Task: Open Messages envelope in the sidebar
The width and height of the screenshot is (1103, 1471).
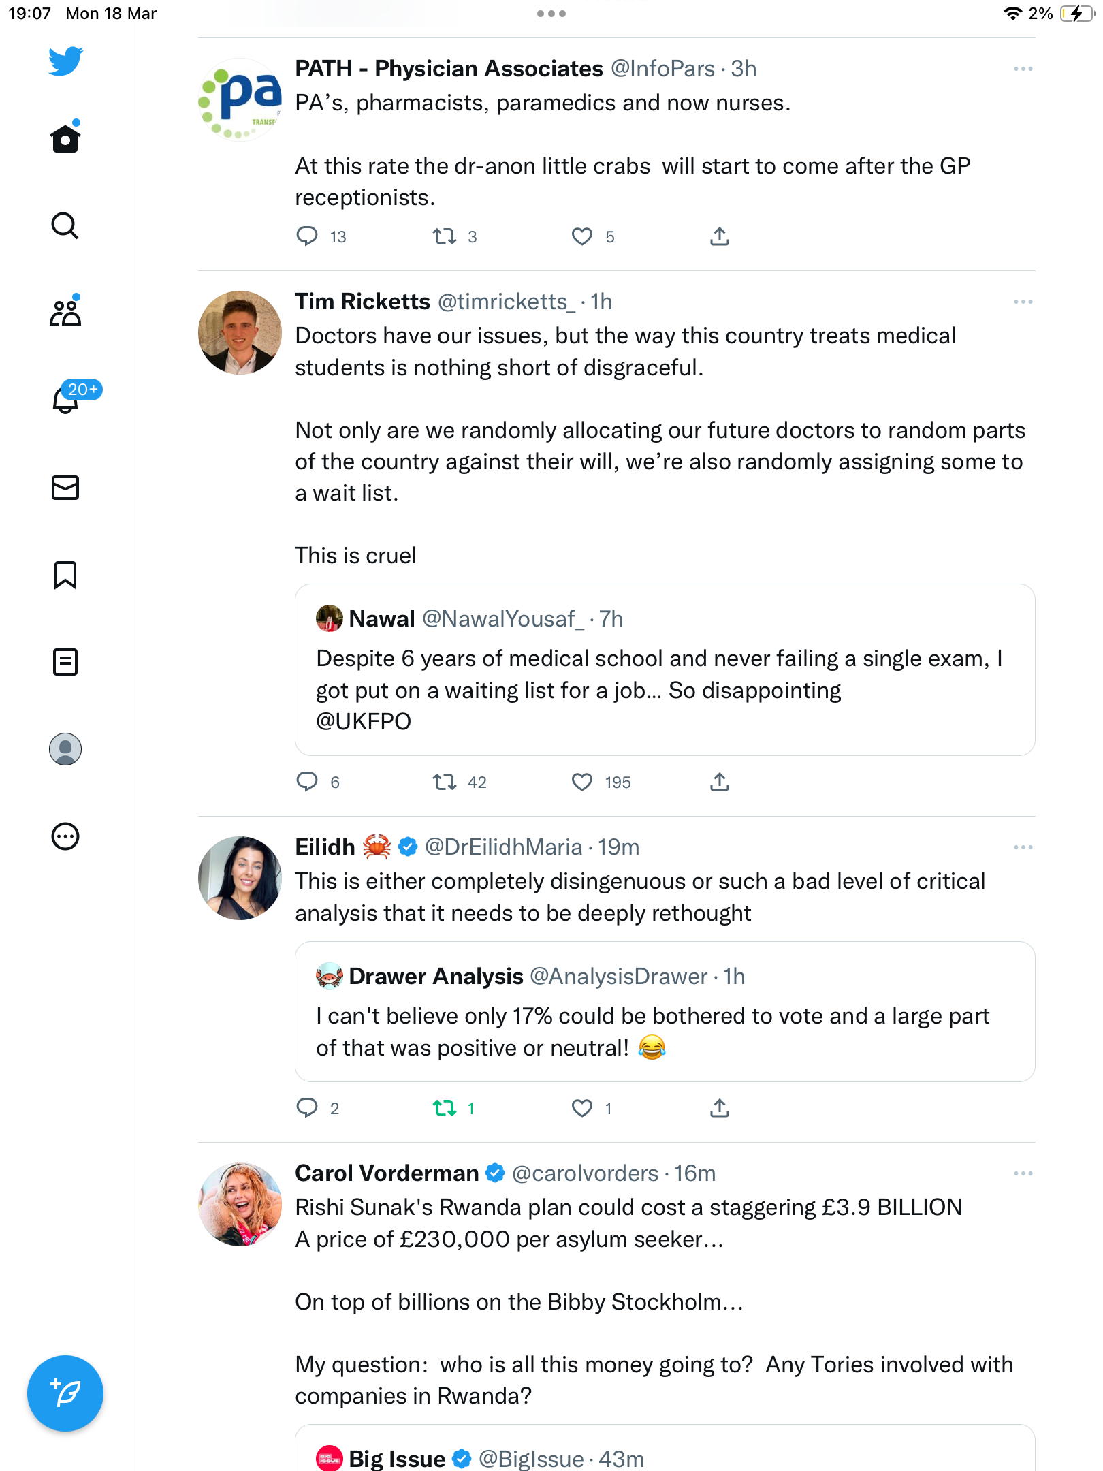Action: click(x=65, y=488)
